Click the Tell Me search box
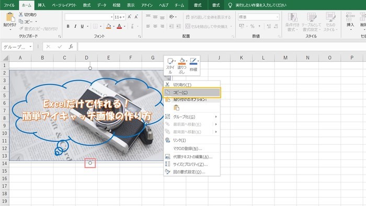Viewport: 366px width, 206px height. [x=260, y=5]
